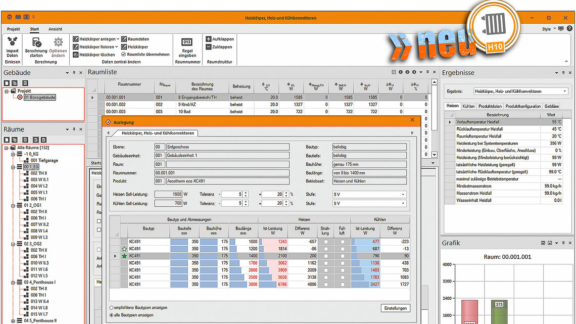Select empfohlene Bautypen anzeigen radio
The image size is (576, 324).
[111, 308]
